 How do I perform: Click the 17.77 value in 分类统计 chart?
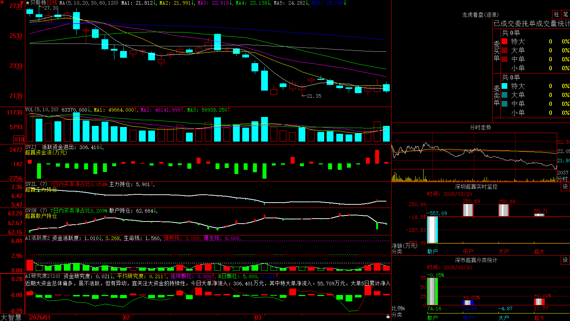pos(541,309)
